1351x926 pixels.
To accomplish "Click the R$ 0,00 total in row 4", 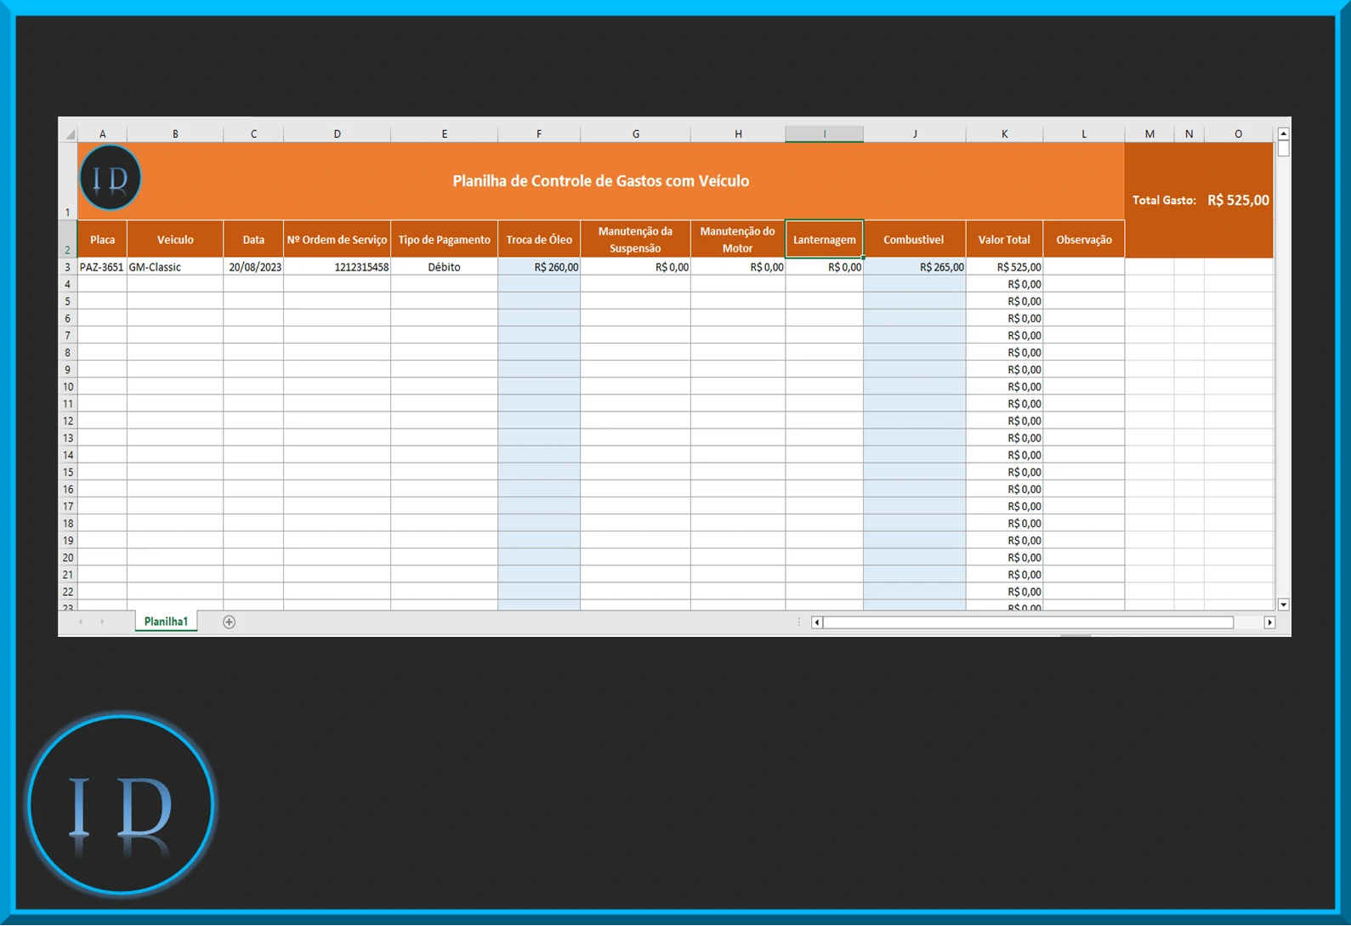I will pyautogui.click(x=1005, y=284).
